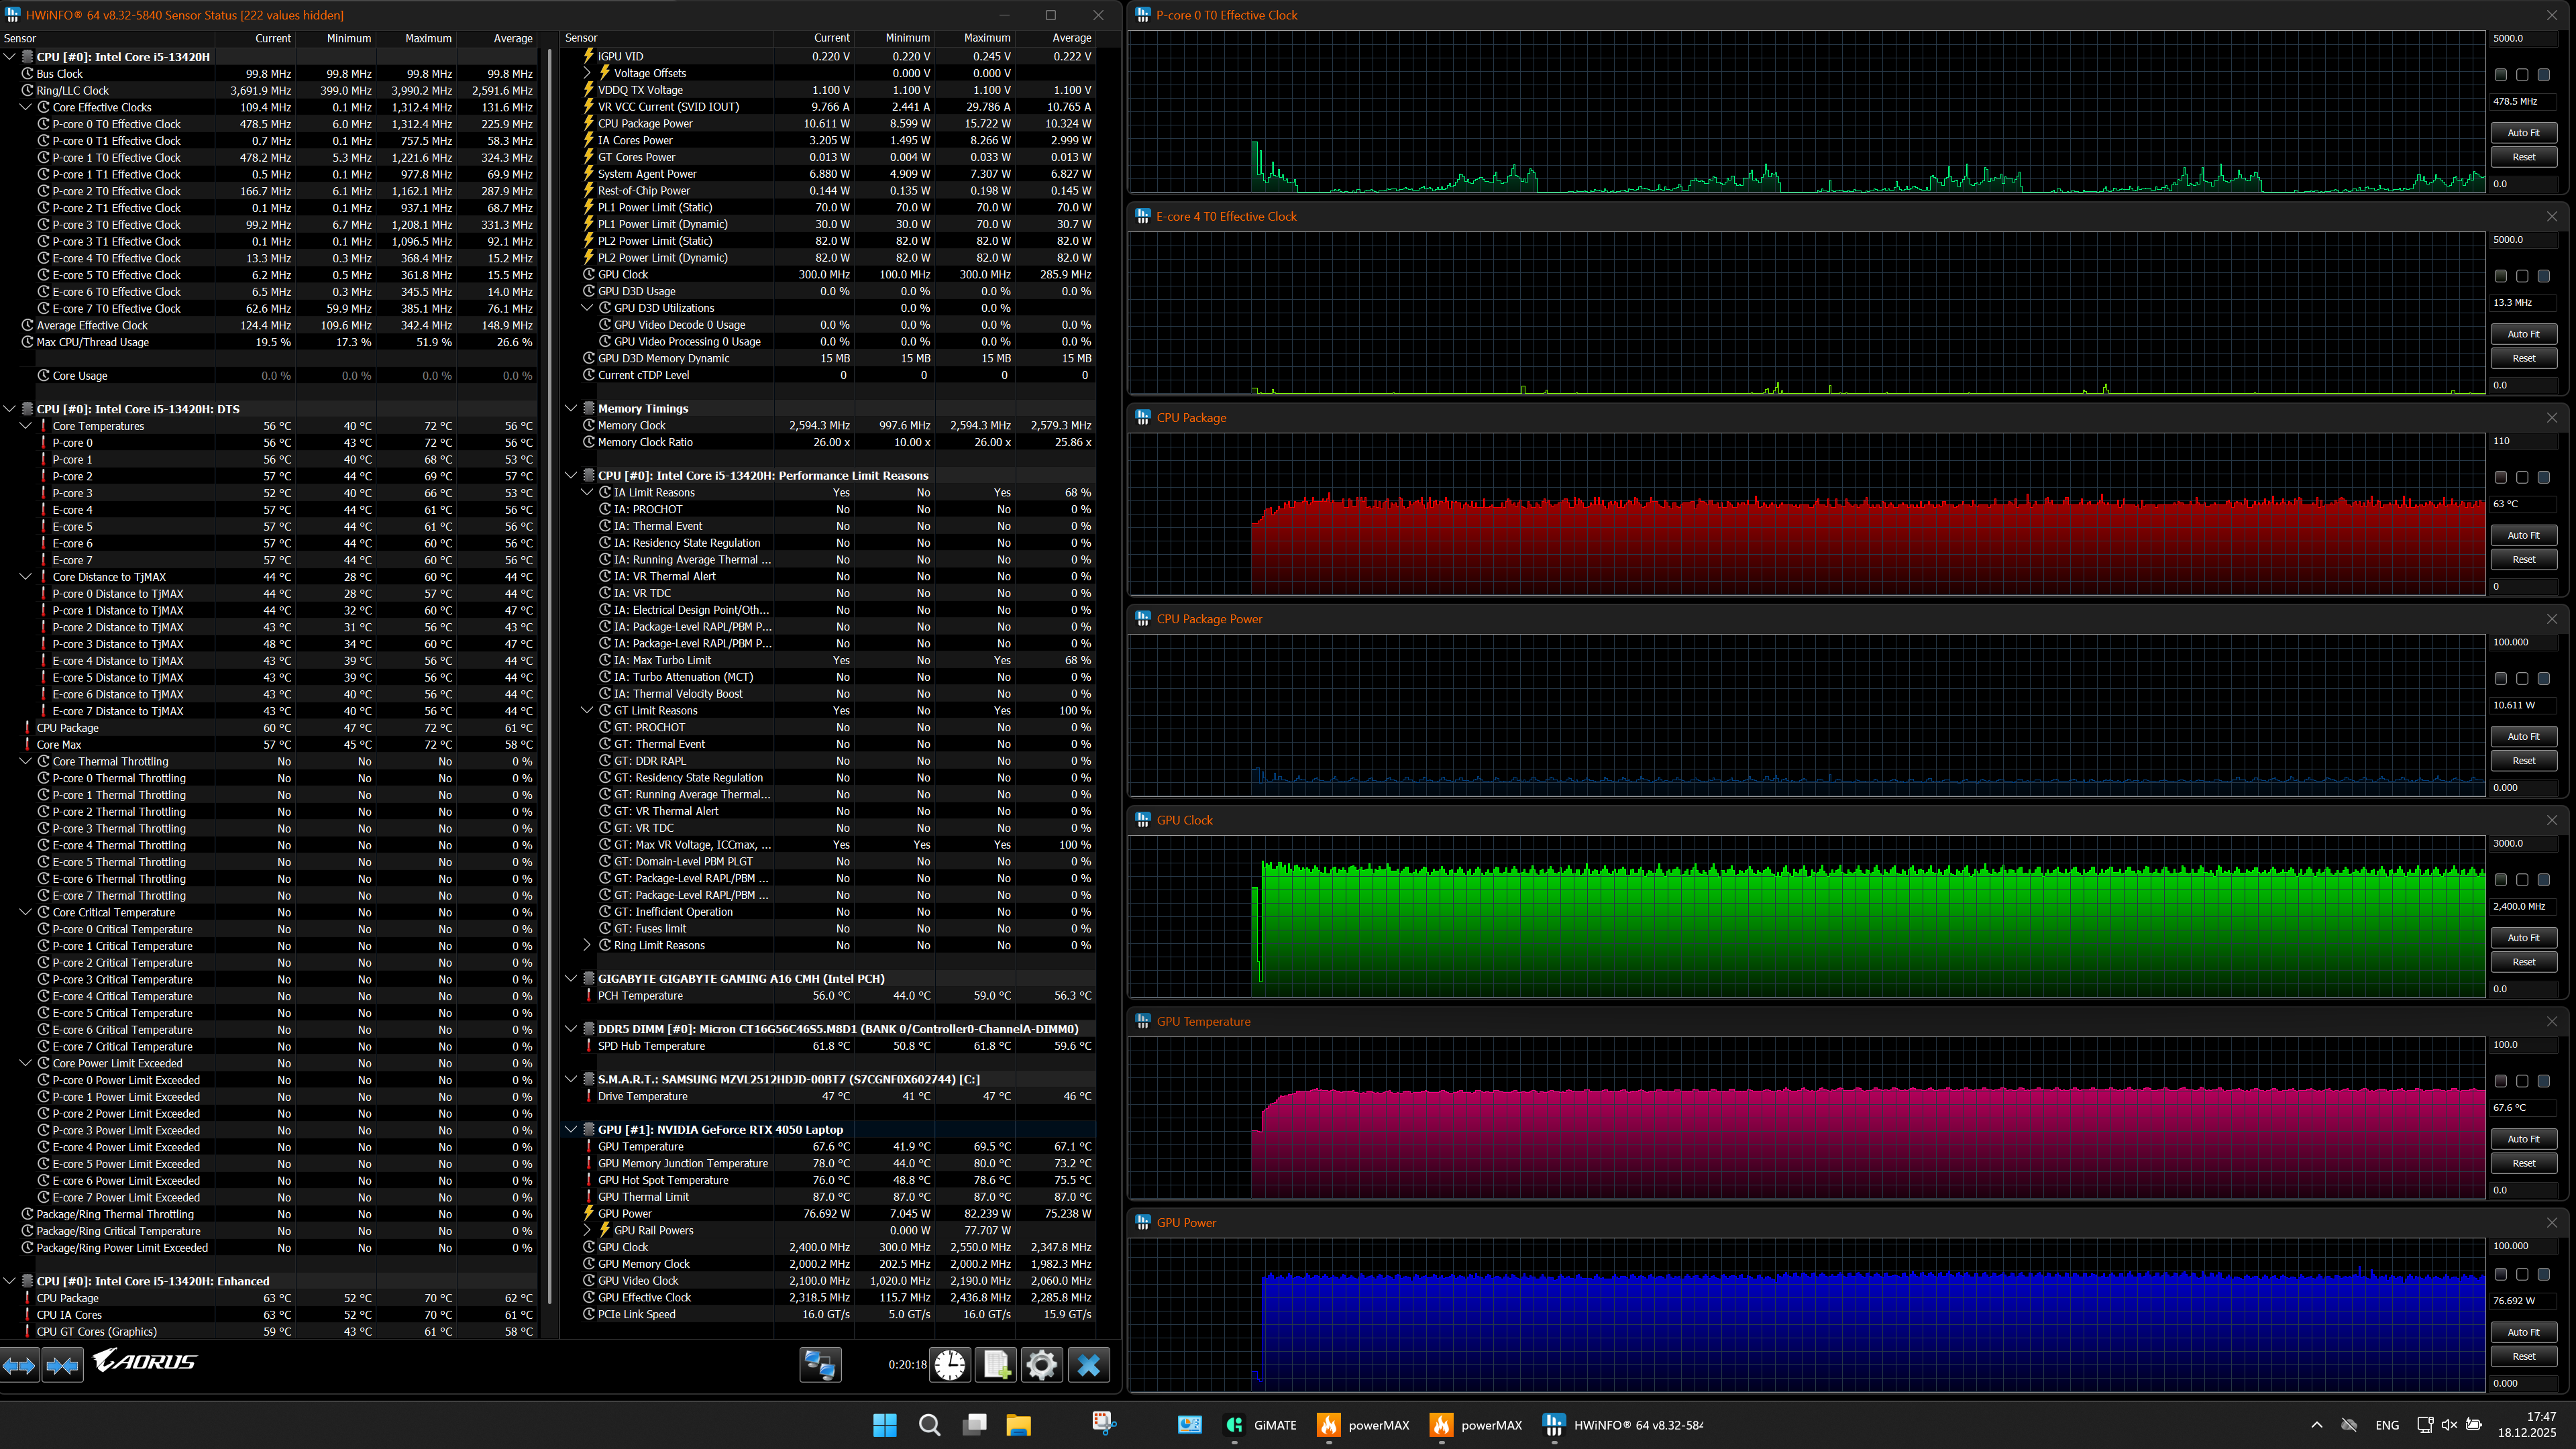Click the clock reset timer icon
Image resolution: width=2576 pixels, height=1449 pixels.
pos(950,1365)
